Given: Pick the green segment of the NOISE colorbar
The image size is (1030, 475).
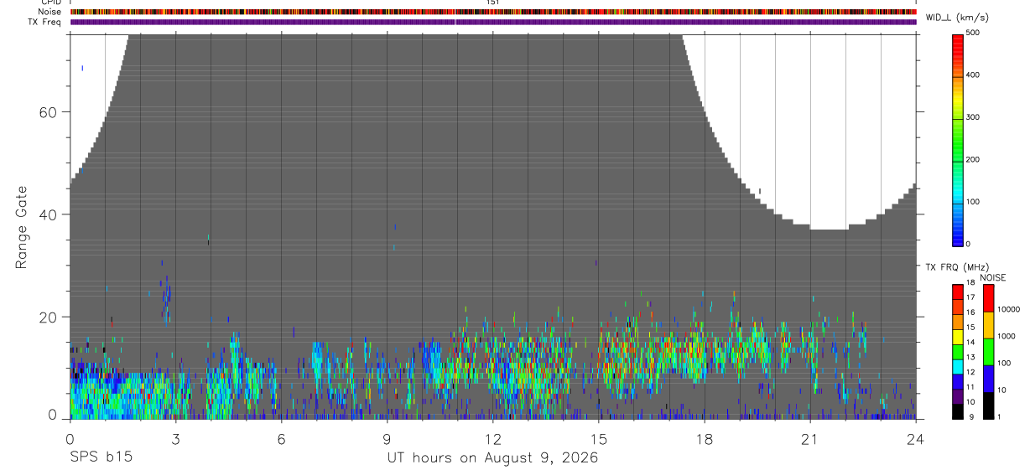Looking at the screenshot, I should coord(988,352).
